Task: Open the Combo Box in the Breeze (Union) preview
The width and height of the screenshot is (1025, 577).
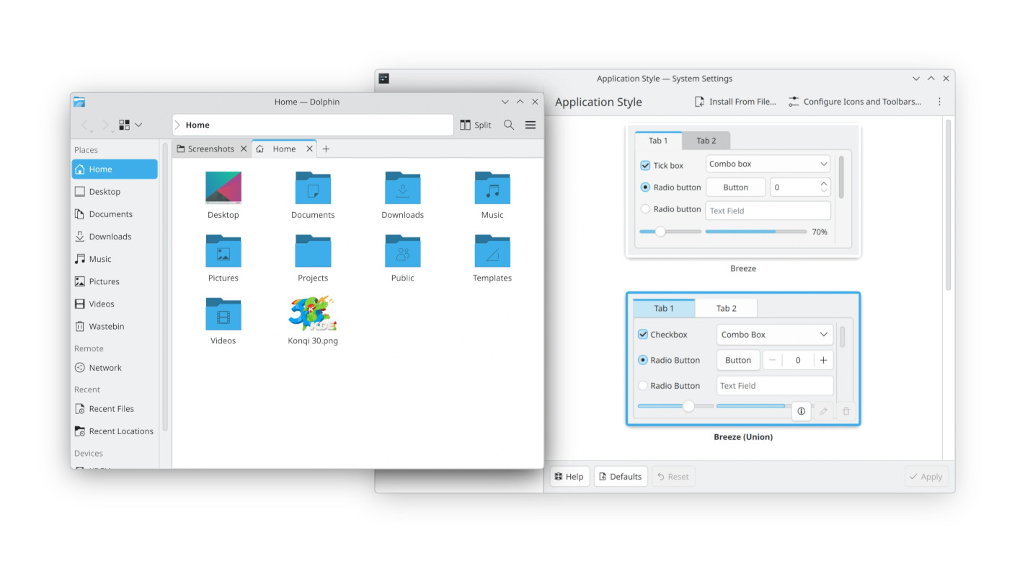Action: click(775, 335)
